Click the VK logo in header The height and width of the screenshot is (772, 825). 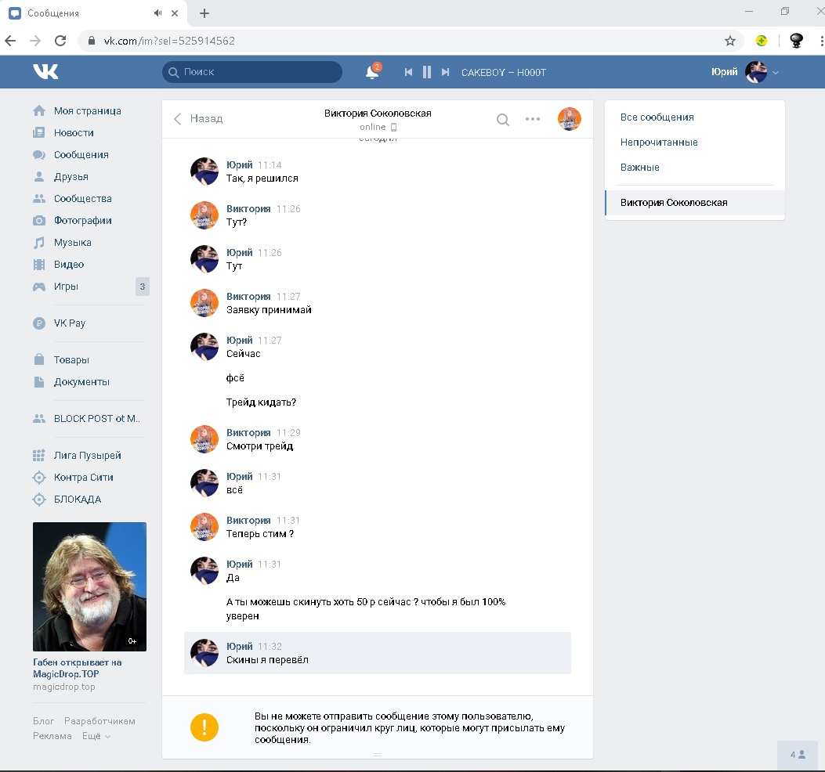[x=45, y=72]
